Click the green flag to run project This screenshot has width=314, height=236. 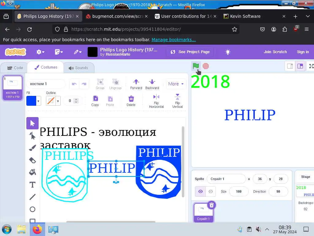point(196,66)
